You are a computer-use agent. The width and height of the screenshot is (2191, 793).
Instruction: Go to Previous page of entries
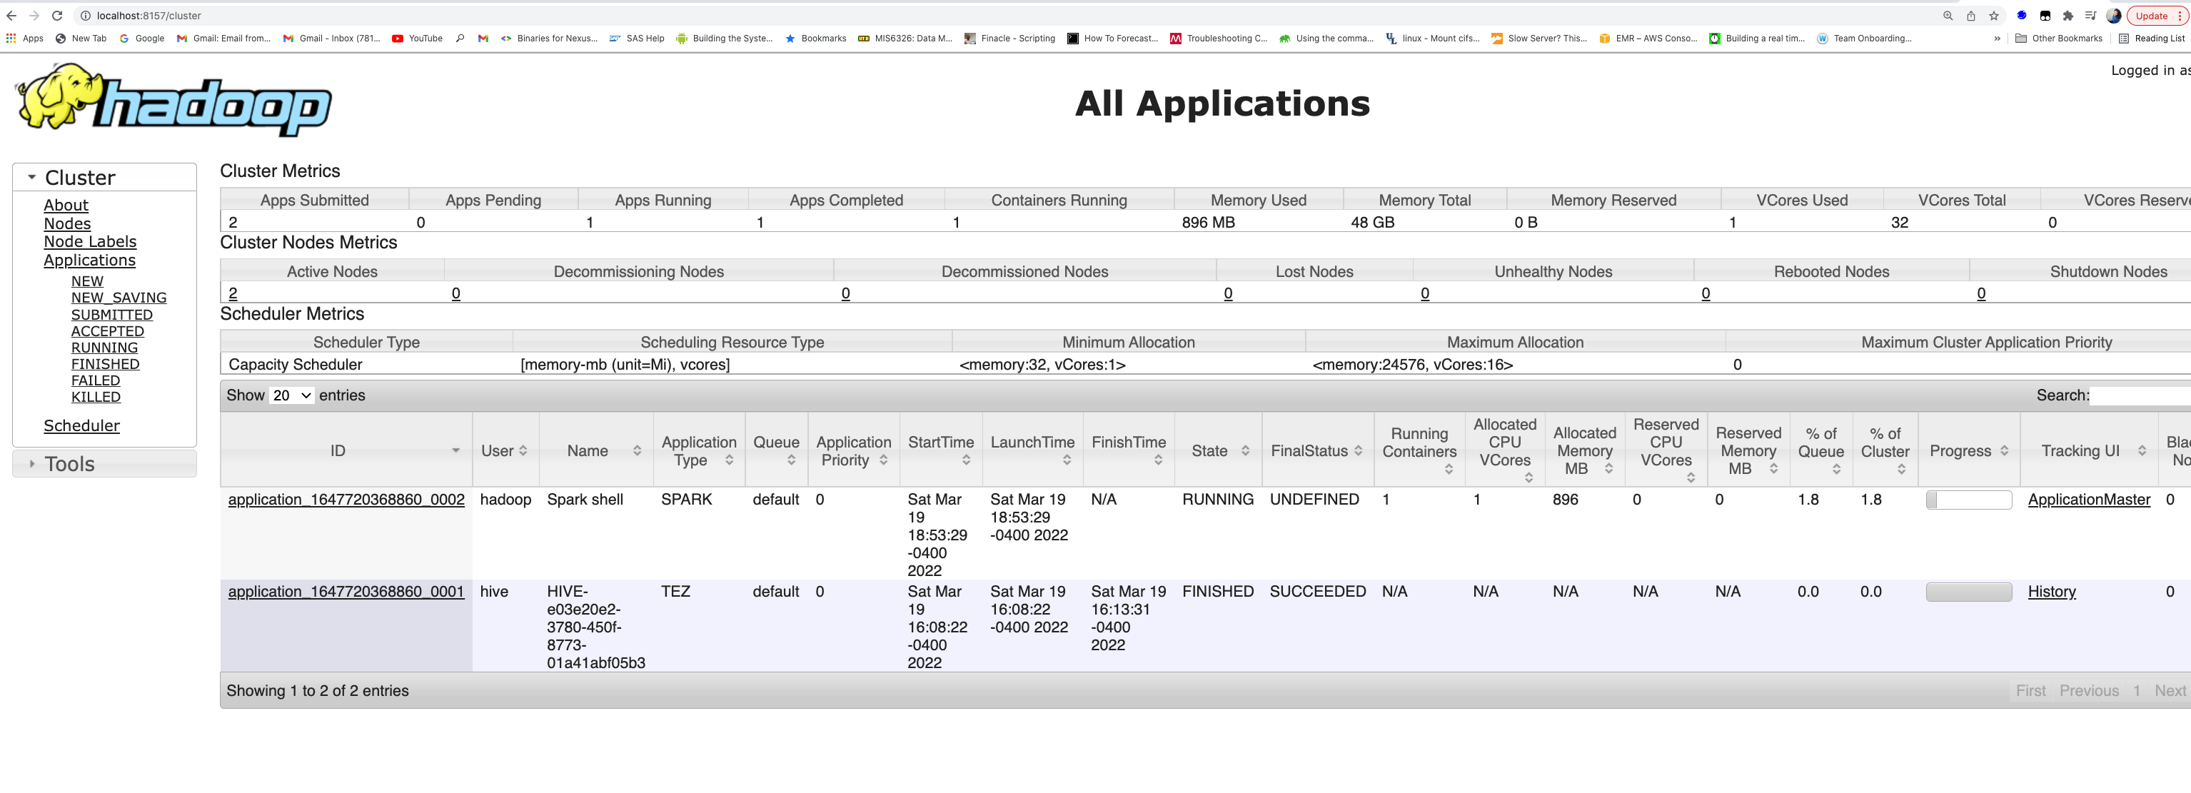(2089, 691)
